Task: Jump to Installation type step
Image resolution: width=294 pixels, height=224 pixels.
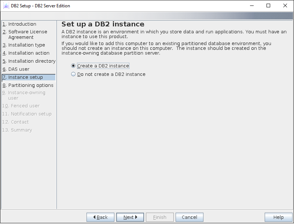Action: [x=26, y=45]
